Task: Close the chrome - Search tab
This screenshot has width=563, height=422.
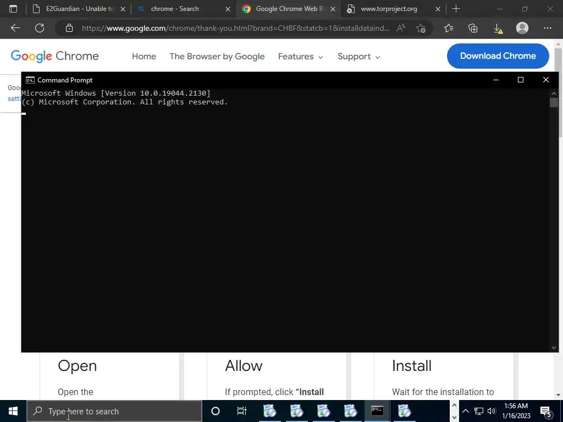Action: [x=228, y=9]
